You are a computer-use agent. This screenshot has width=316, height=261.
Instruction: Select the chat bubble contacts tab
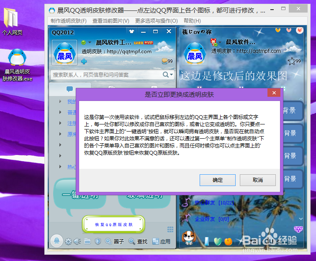point(70,89)
